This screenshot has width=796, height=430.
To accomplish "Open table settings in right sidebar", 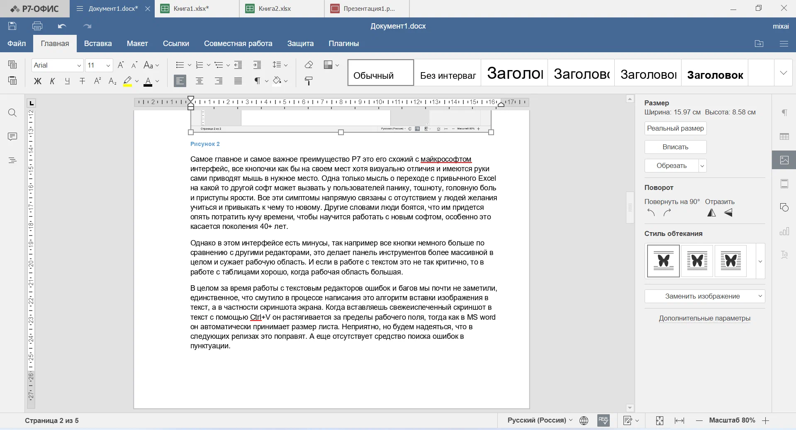I will coord(784,136).
